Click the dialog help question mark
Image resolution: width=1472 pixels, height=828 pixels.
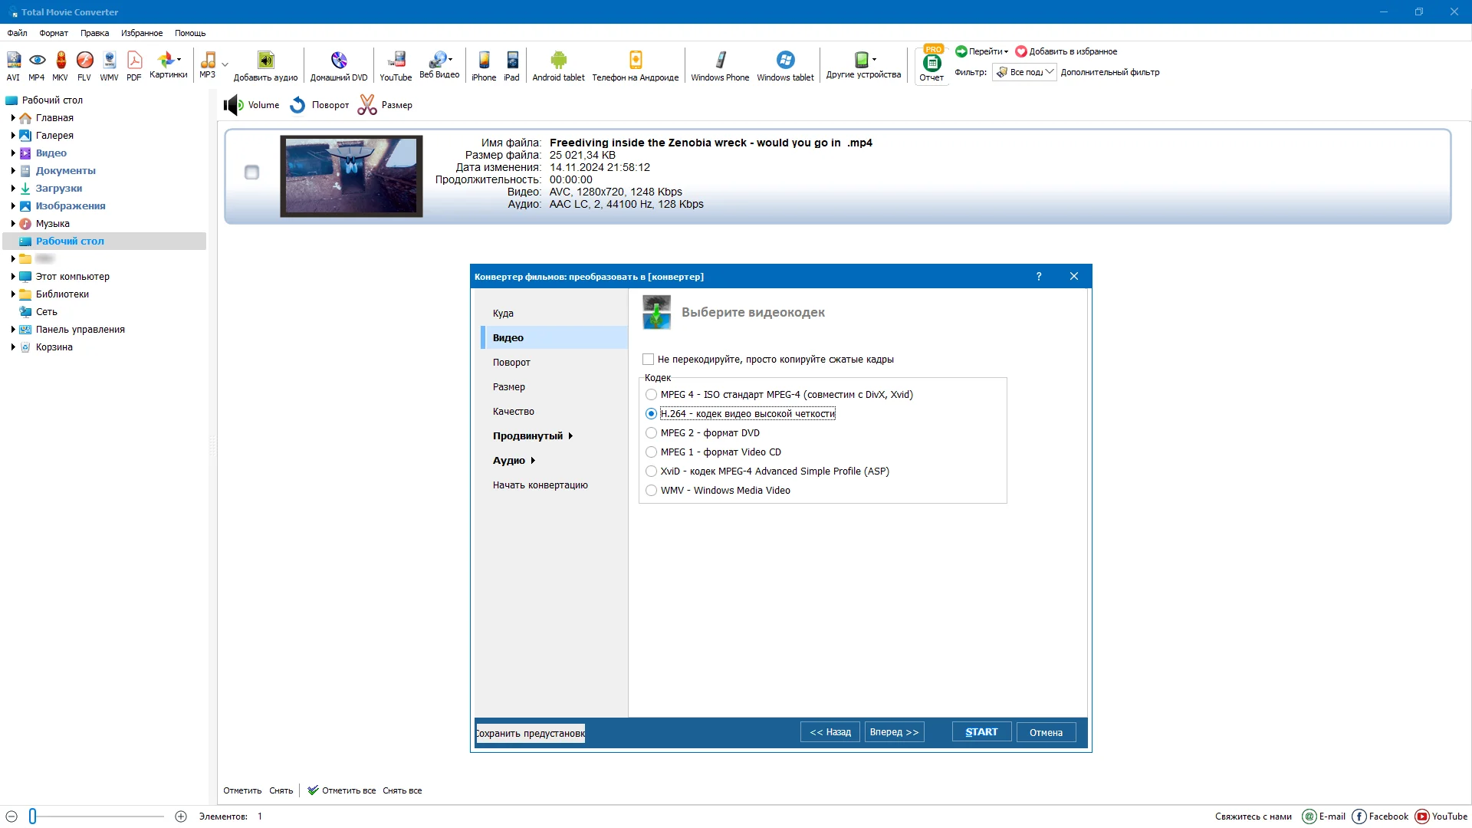click(x=1039, y=276)
